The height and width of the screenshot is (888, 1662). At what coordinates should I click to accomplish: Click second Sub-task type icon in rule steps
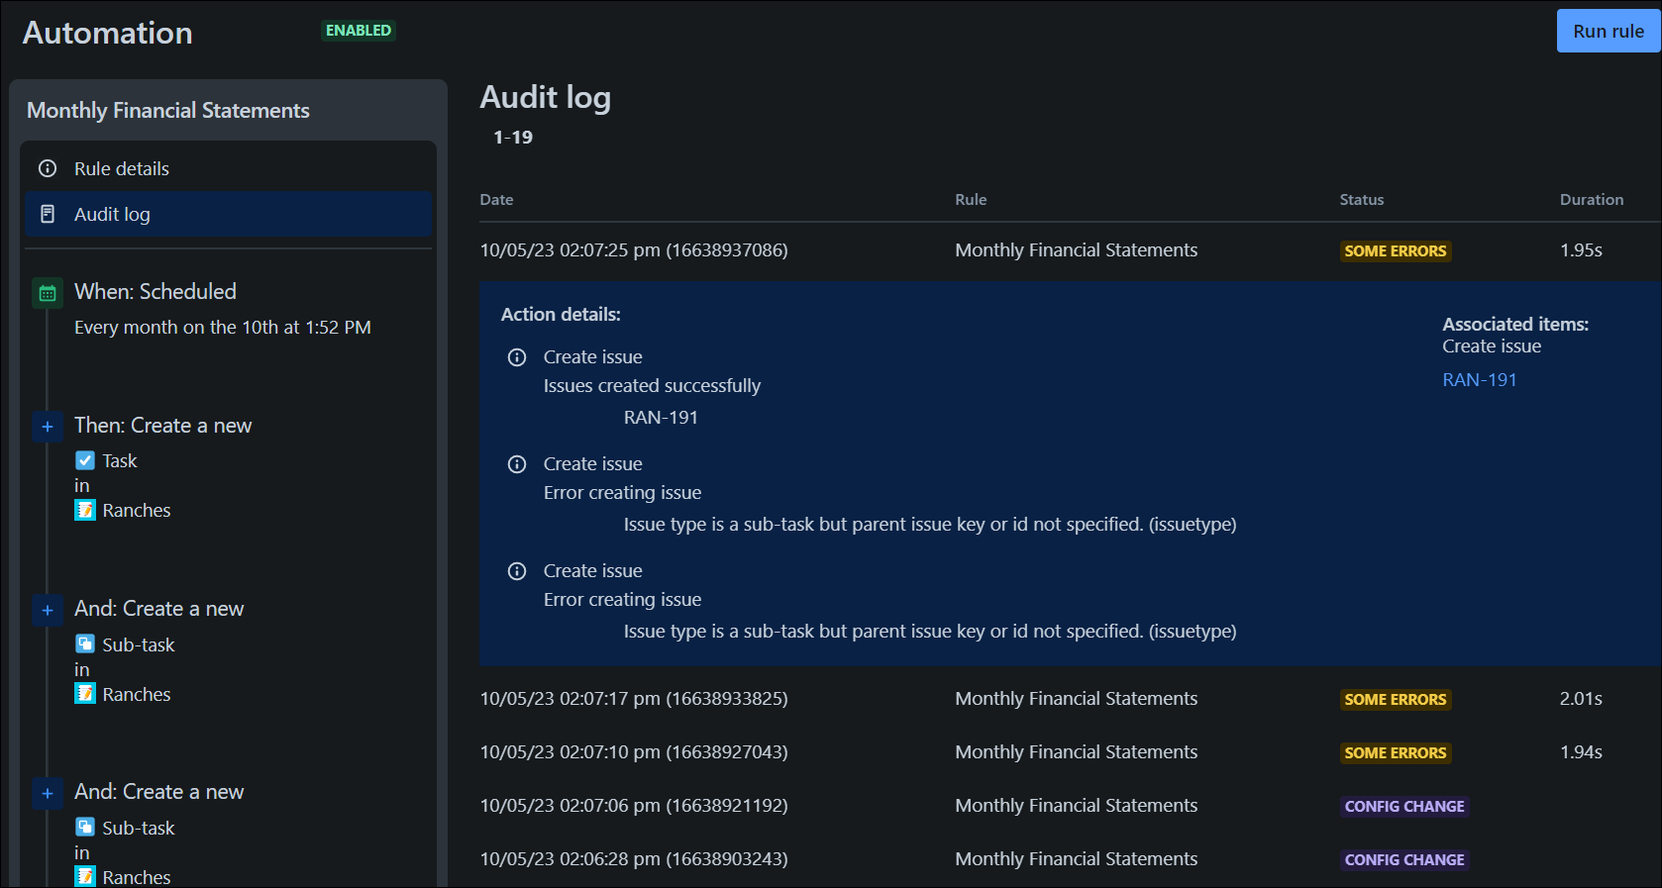click(x=85, y=827)
